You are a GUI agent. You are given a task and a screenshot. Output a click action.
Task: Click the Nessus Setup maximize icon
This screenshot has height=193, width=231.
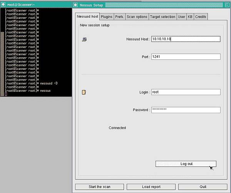point(227,5)
